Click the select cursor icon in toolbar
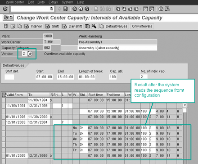The image size is (198, 164). click(94, 26)
